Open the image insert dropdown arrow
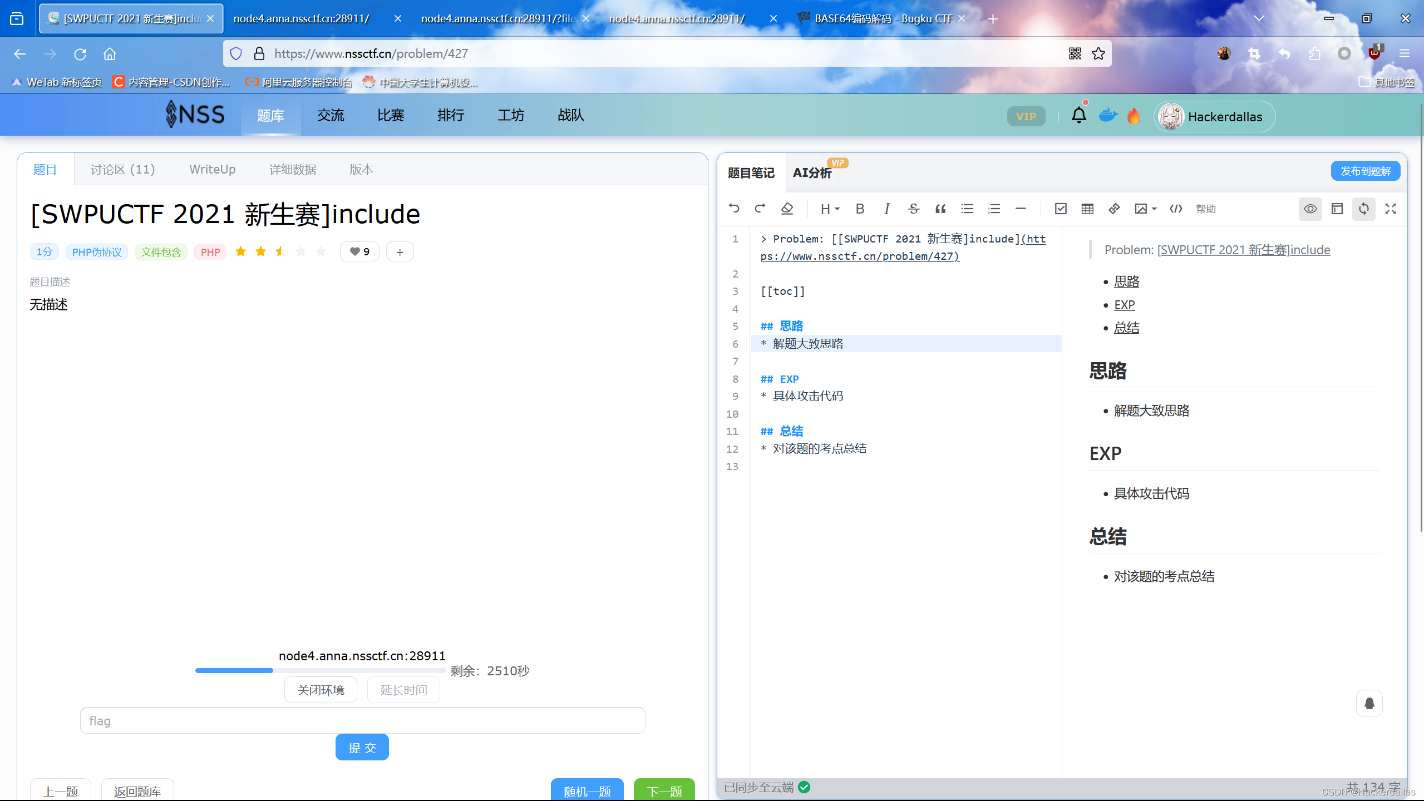The height and width of the screenshot is (801, 1424). pos(1153,209)
